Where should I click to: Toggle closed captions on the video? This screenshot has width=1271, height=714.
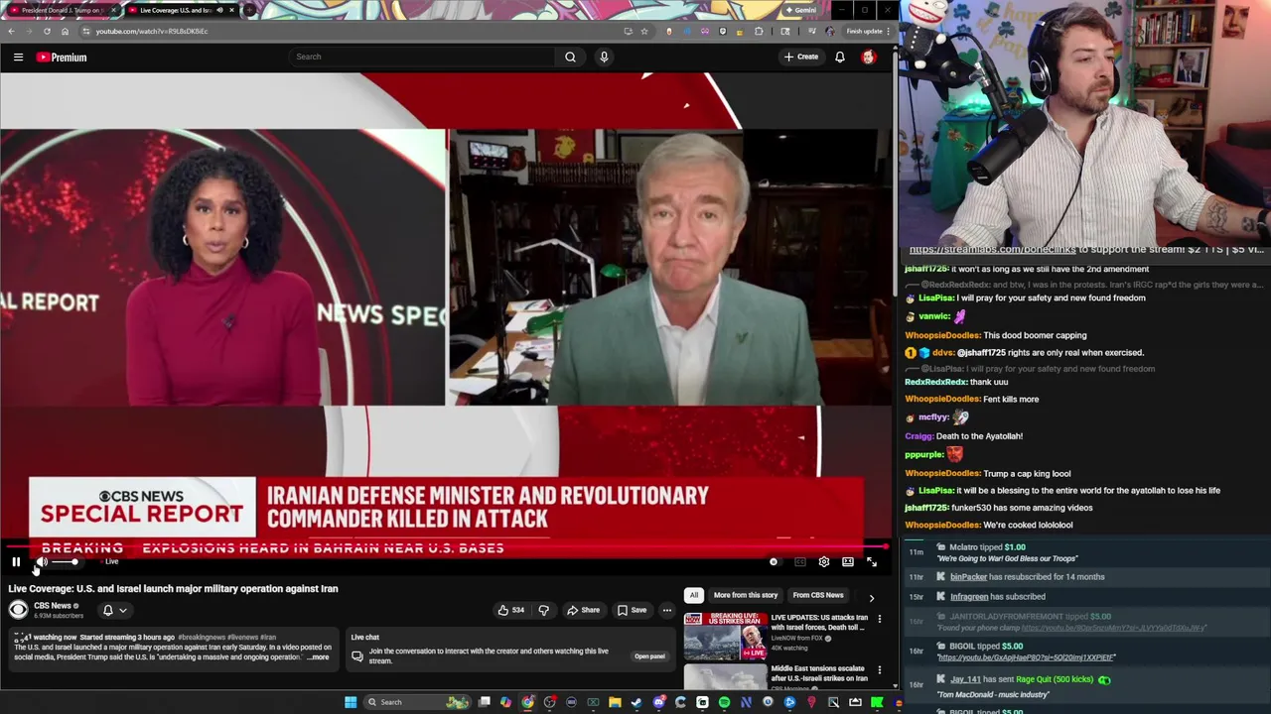(x=799, y=562)
